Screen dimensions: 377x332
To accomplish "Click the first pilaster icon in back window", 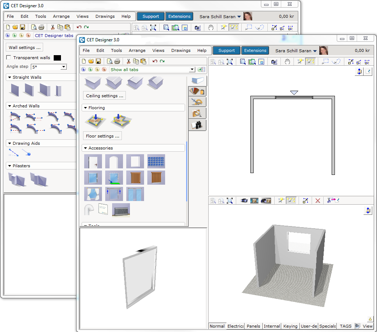I will (x=17, y=179).
